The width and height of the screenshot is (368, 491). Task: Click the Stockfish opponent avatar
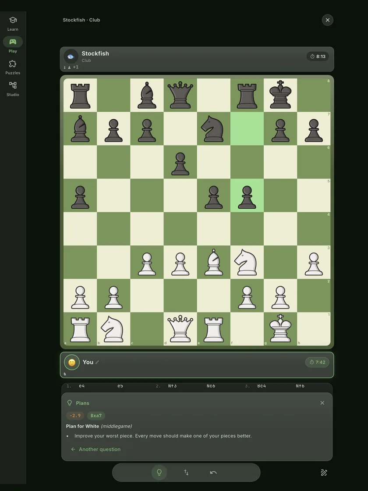[71, 57]
